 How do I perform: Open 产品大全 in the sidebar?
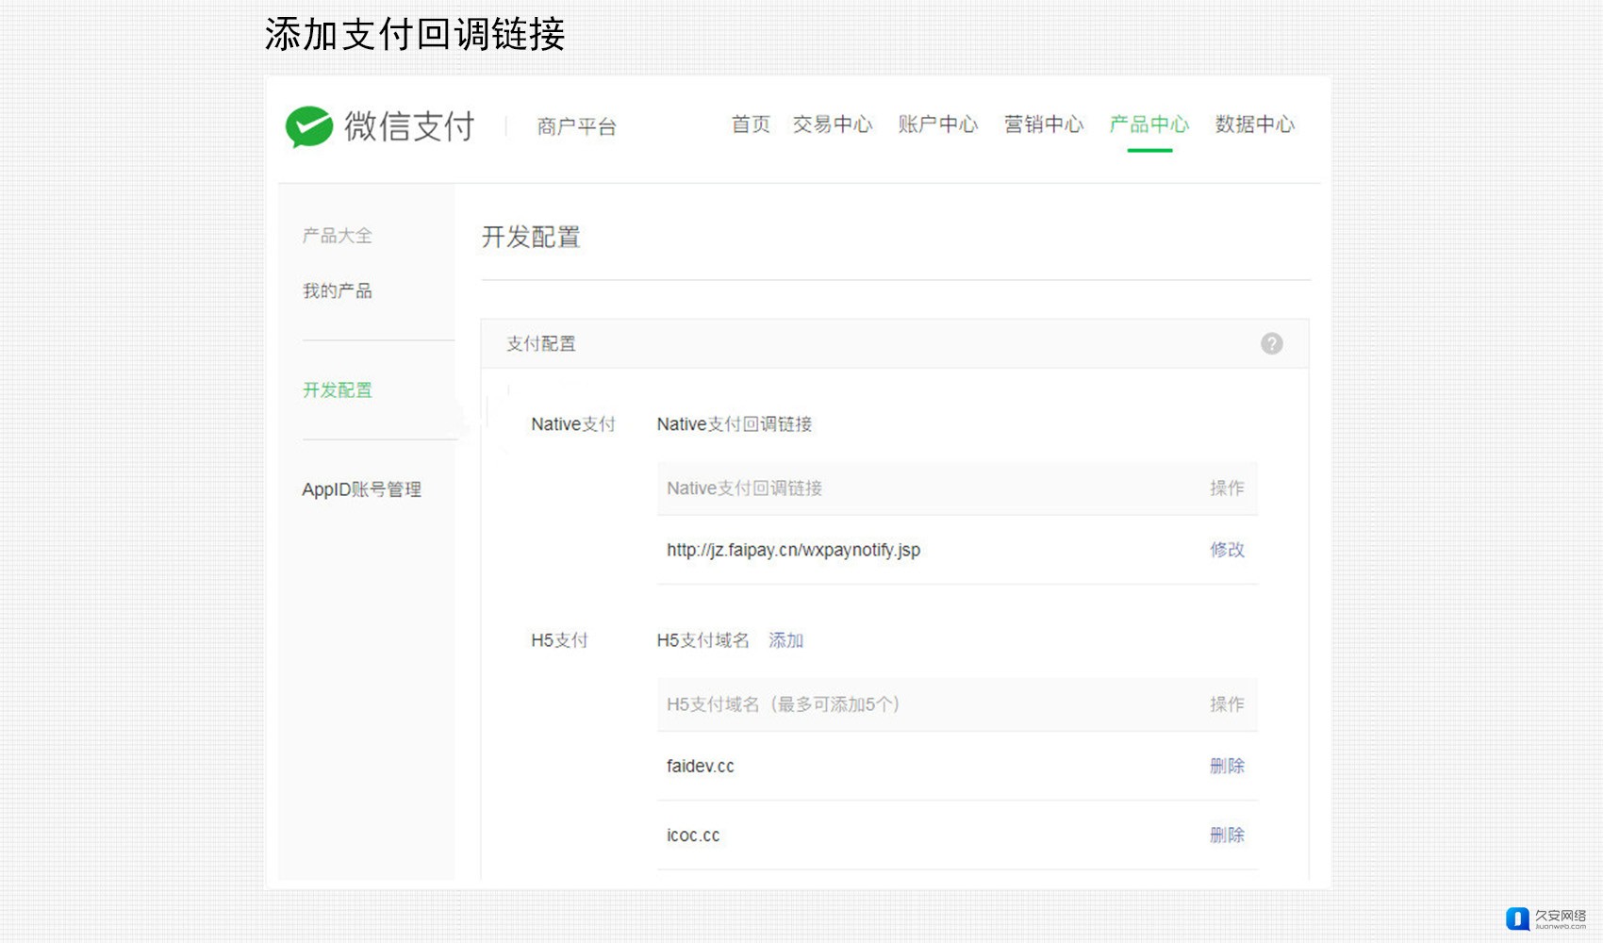[337, 236]
